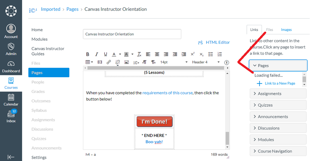The height and width of the screenshot is (161, 316).
Task: Open Admin in the global navigation
Action: pos(11,49)
